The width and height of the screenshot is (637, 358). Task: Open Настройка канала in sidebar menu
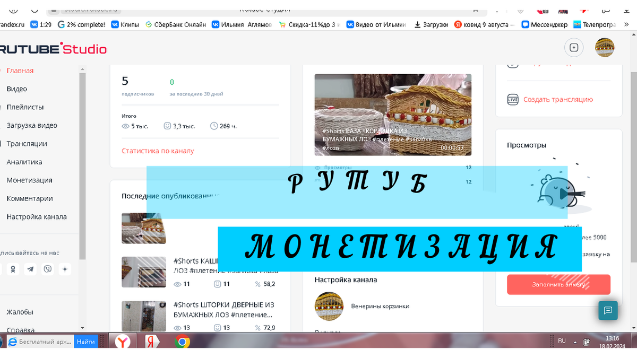[x=37, y=217]
